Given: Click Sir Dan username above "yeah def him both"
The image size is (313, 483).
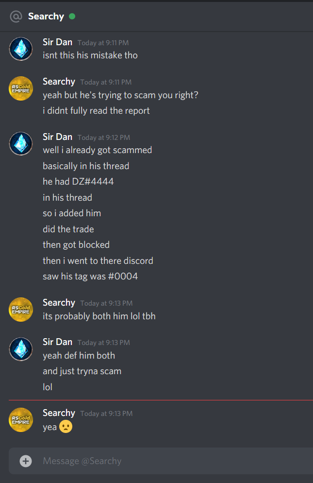Looking at the screenshot, I should coord(58,342).
